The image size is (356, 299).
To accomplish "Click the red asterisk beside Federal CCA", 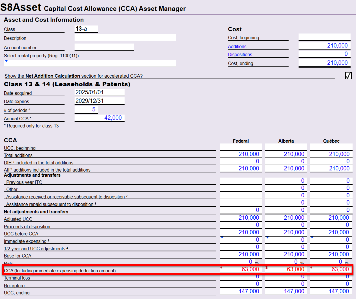I will [221, 268].
